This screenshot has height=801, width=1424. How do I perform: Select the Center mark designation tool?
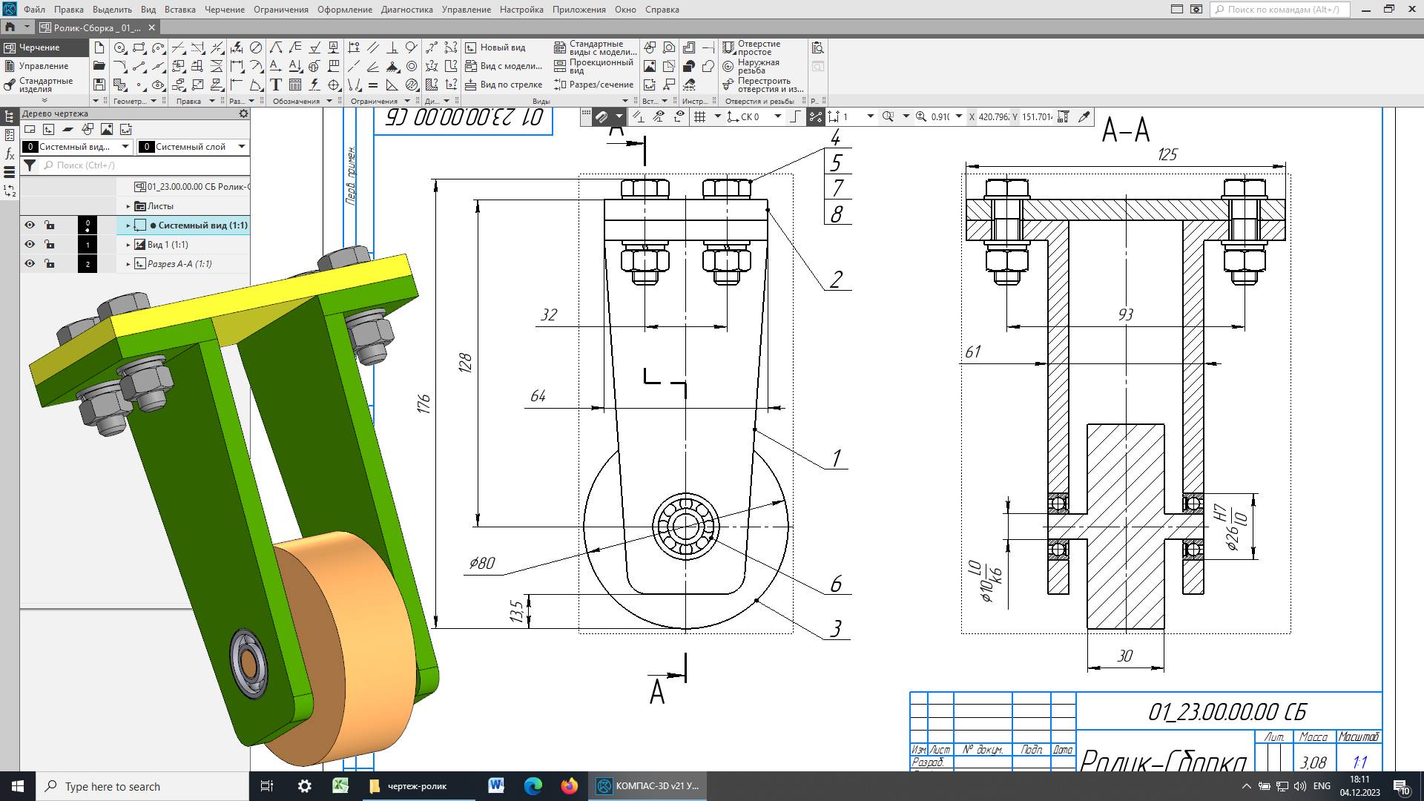coord(334,85)
